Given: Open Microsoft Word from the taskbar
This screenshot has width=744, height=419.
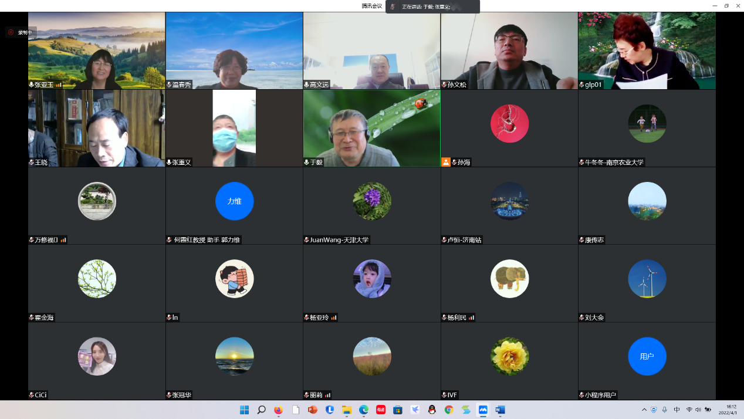Looking at the screenshot, I should point(500,410).
